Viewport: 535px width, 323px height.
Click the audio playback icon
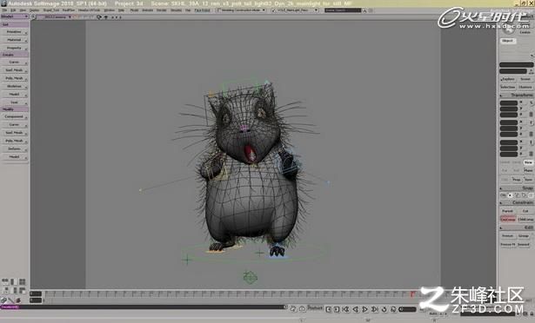click(393, 309)
